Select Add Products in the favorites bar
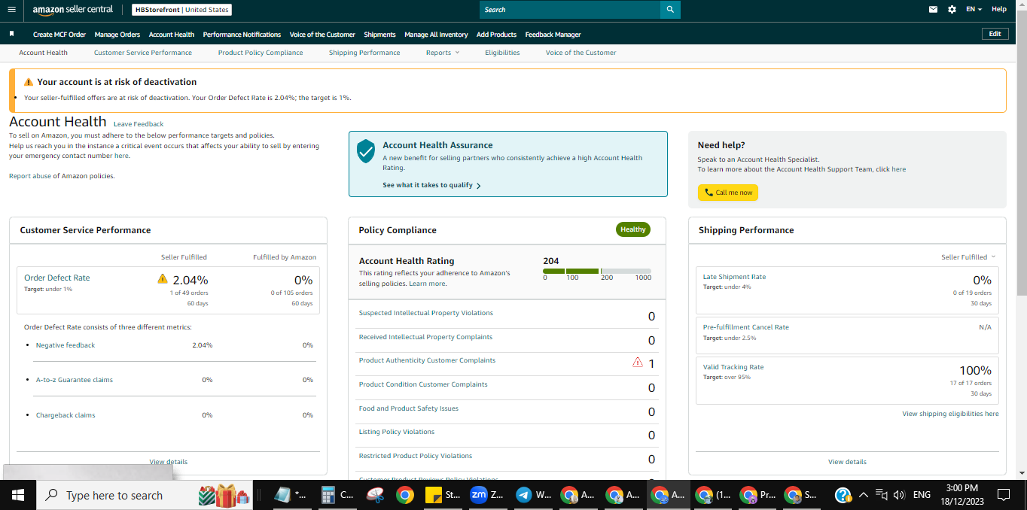The width and height of the screenshot is (1027, 510). click(x=496, y=35)
